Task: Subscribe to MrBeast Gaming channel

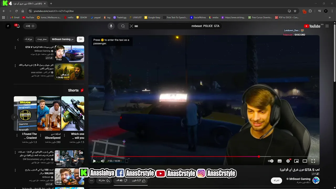Action: pyautogui.click(x=276, y=180)
